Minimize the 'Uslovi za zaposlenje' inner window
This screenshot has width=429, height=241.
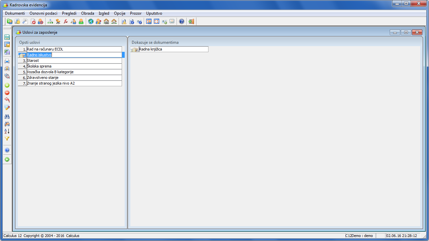pyautogui.click(x=395, y=32)
